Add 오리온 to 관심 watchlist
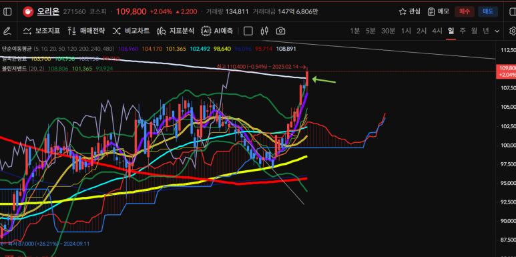Image resolution: width=516 pixels, height=257 pixels. [409, 11]
